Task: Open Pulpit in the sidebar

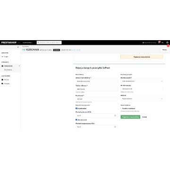Action: point(6,57)
